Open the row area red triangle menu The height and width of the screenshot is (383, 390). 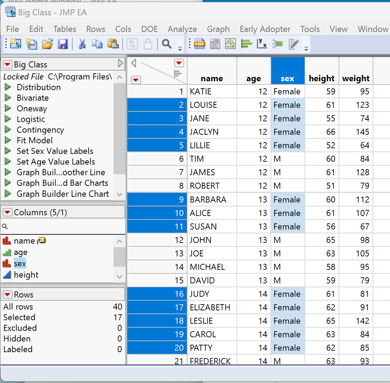(x=135, y=80)
